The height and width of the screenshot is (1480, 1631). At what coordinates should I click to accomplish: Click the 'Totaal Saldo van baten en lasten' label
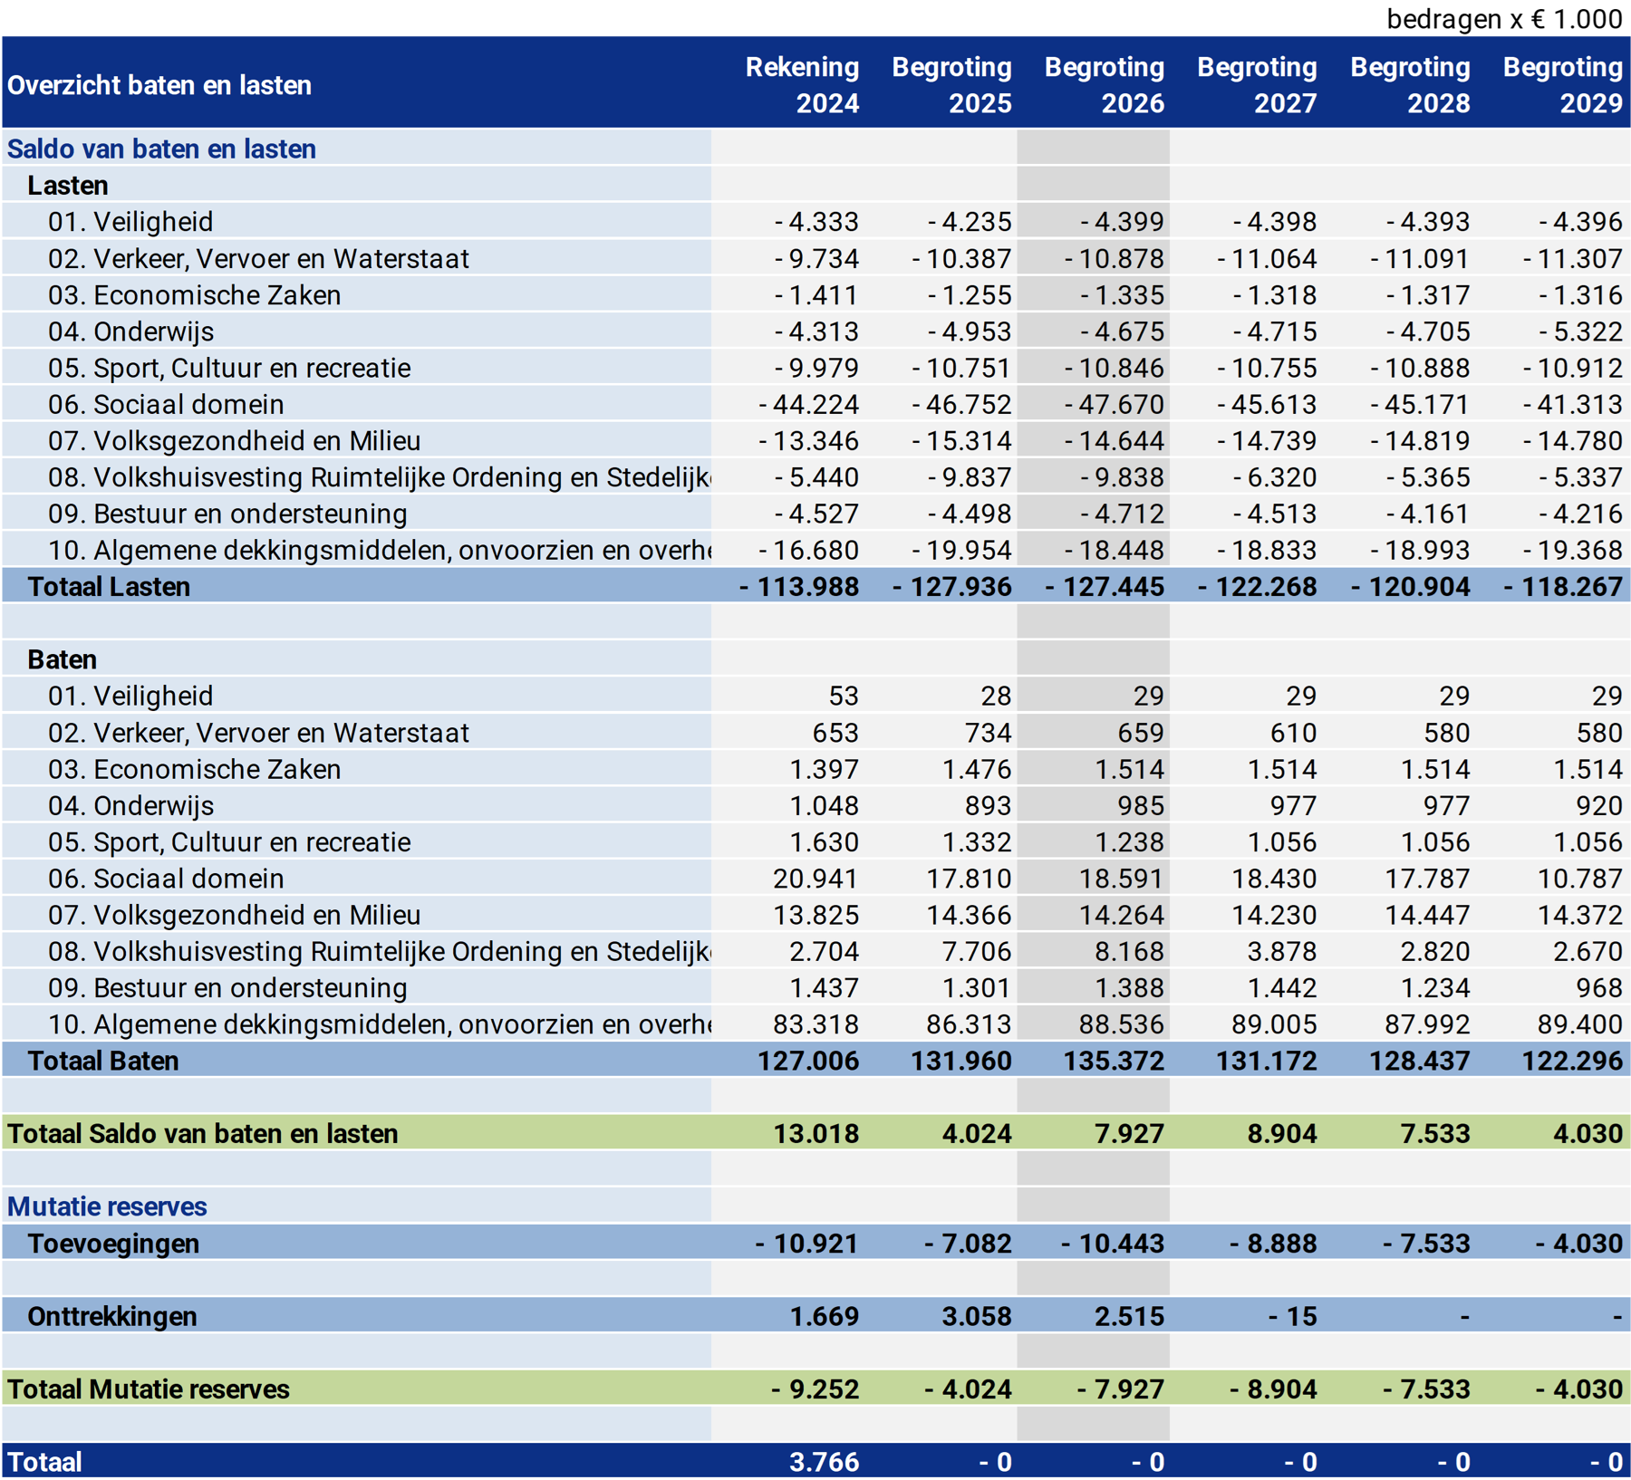tap(203, 1134)
